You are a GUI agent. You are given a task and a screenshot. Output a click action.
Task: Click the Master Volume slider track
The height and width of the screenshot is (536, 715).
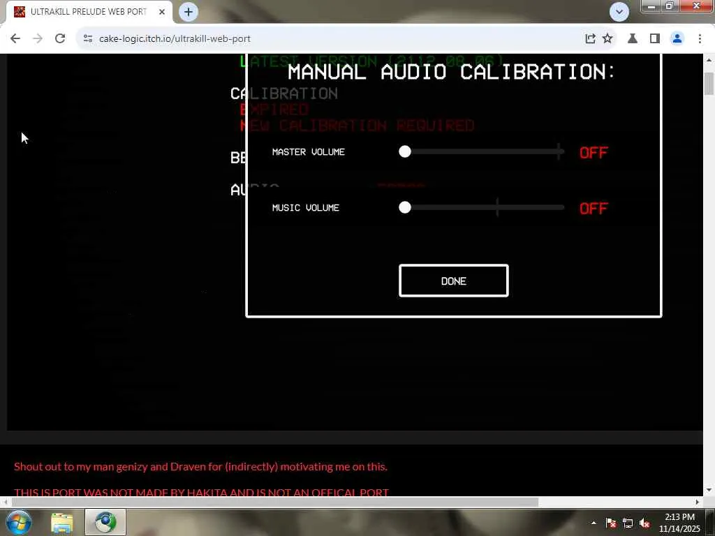pos(485,151)
